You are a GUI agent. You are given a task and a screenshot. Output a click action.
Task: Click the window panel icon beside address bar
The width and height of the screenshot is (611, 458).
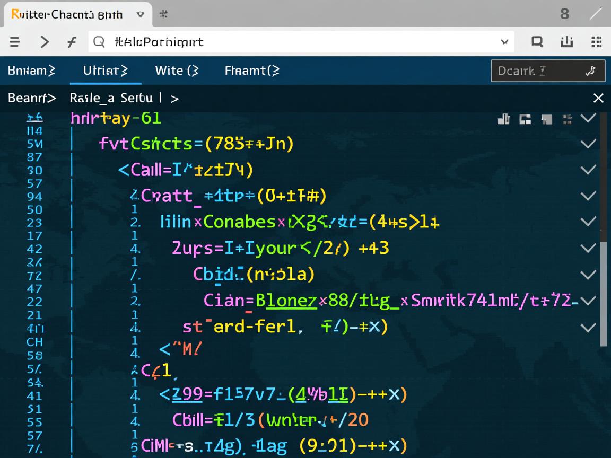(x=537, y=42)
